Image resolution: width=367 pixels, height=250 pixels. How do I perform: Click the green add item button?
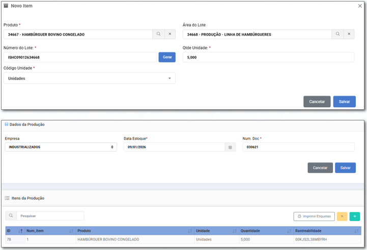(x=355, y=216)
